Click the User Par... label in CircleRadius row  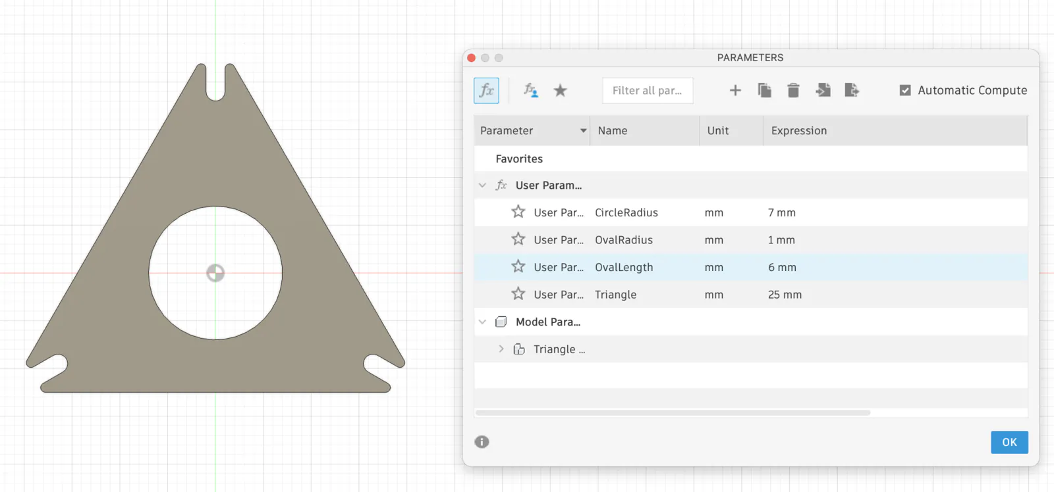click(x=559, y=212)
